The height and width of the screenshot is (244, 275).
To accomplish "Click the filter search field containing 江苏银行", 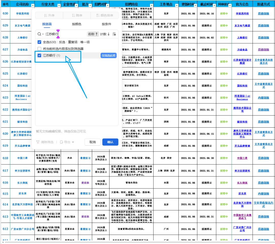I will click(66, 34).
